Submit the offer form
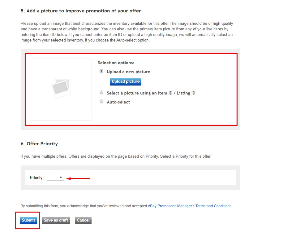The image size is (296, 242). click(x=28, y=220)
